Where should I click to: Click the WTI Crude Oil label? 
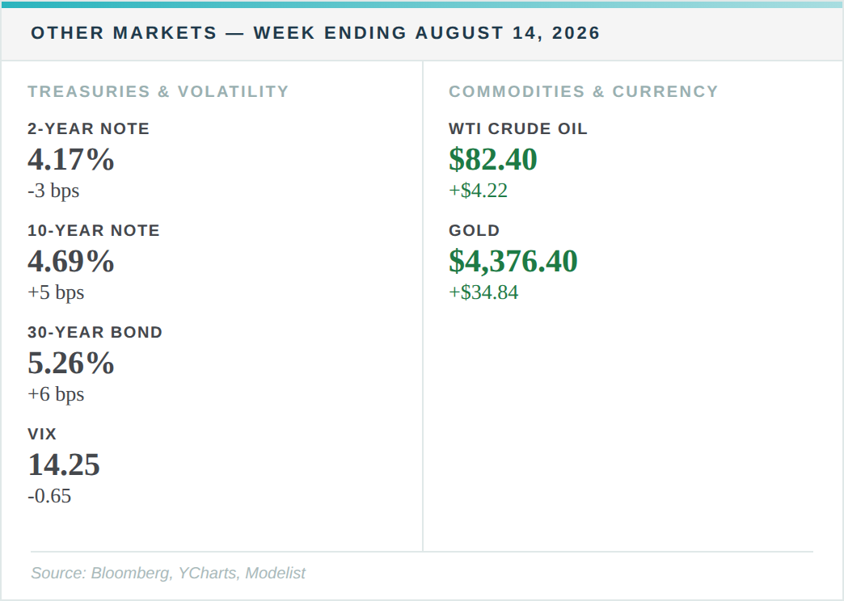coord(518,128)
